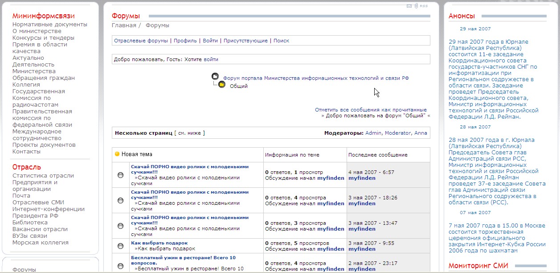Image resolution: width=560 pixels, height=273 pixels.
Task: Select Присутствующие in forum menu
Action: pos(245,41)
